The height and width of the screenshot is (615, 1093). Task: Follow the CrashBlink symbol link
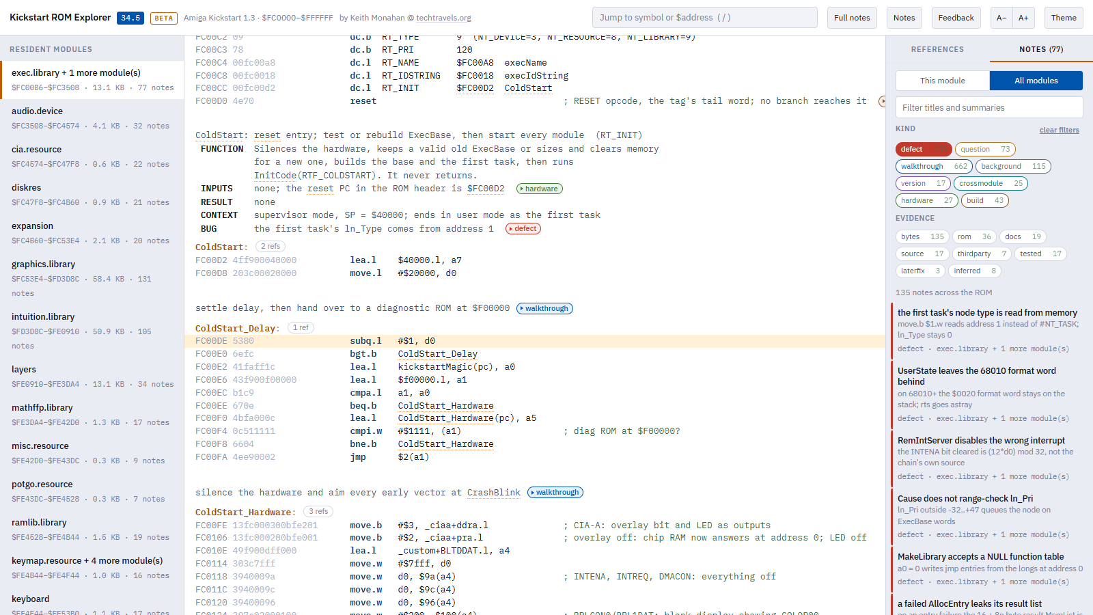(493, 493)
